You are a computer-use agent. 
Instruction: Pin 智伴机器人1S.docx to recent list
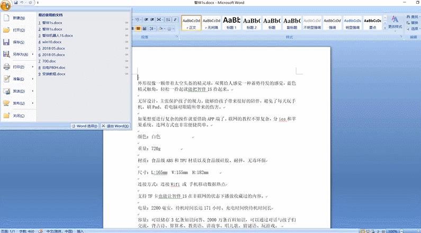tap(127, 35)
